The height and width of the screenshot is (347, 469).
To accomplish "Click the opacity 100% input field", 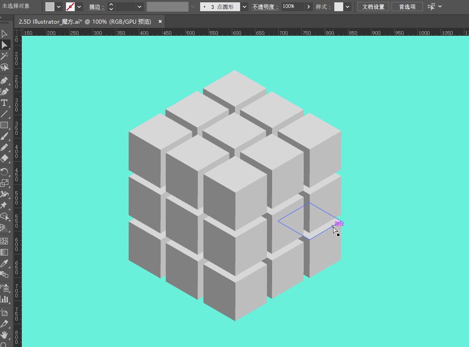I will click(x=293, y=7).
